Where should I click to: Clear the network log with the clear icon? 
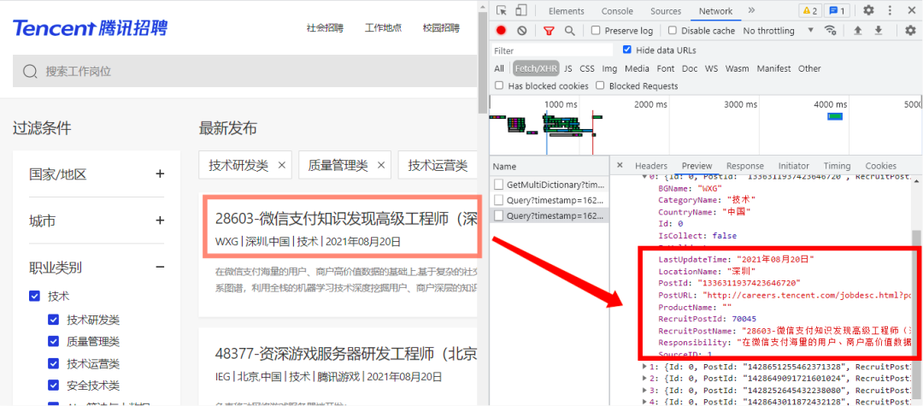tap(521, 31)
